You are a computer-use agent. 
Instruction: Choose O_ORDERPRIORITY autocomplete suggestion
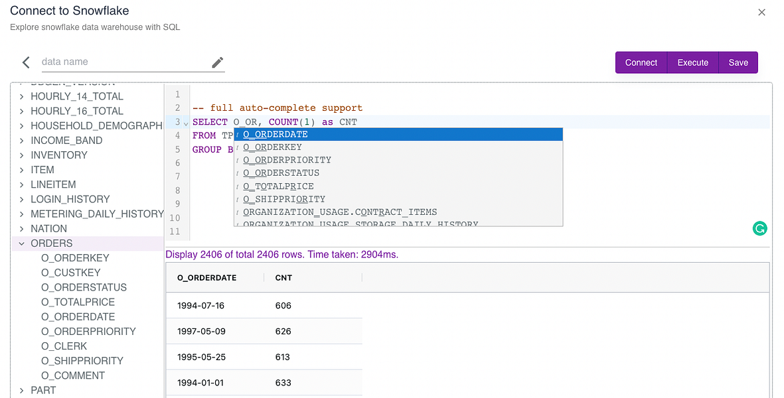tap(398, 161)
